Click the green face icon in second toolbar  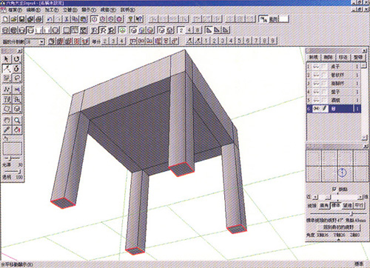coord(122,30)
